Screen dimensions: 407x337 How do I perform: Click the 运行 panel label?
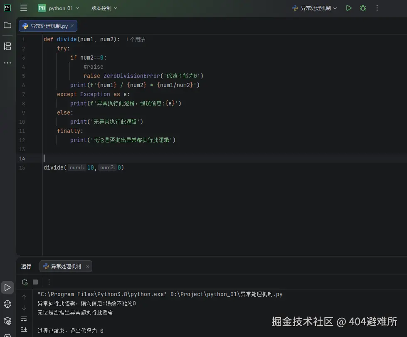(26, 266)
